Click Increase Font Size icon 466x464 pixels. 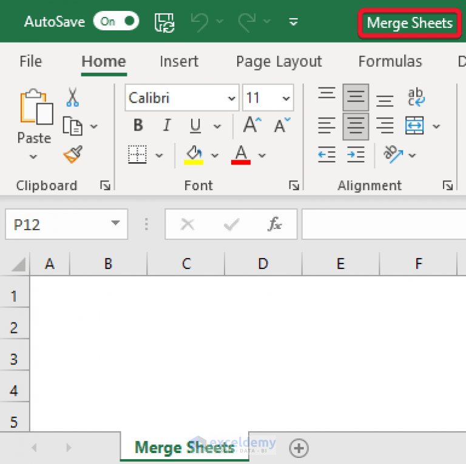(x=252, y=125)
